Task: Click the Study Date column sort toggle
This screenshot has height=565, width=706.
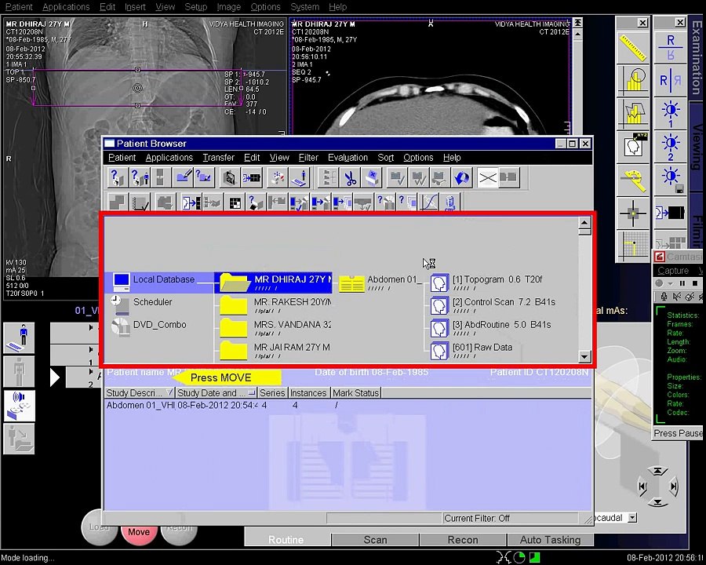Action: (252, 392)
